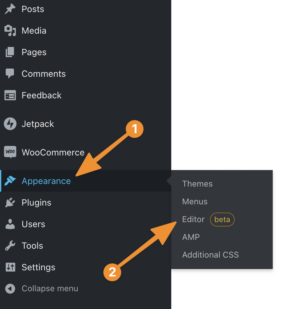Click the WooCommerce Woo icon
The height and width of the screenshot is (309, 281).
[x=10, y=152]
